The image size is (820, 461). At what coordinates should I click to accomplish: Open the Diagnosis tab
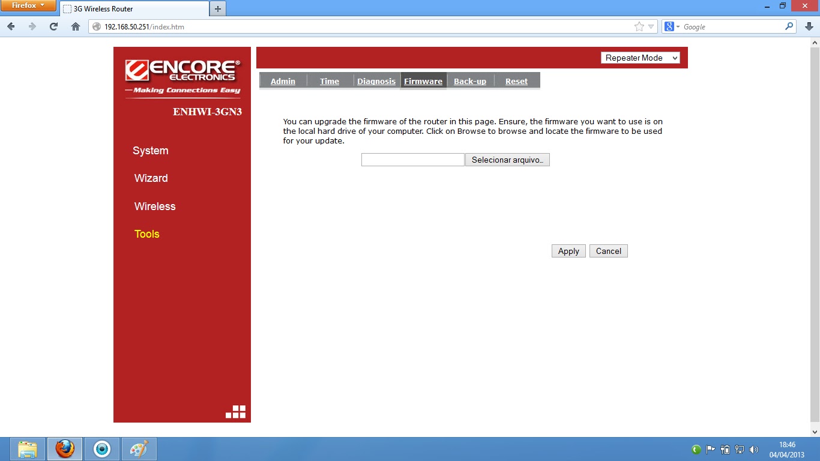(x=376, y=80)
